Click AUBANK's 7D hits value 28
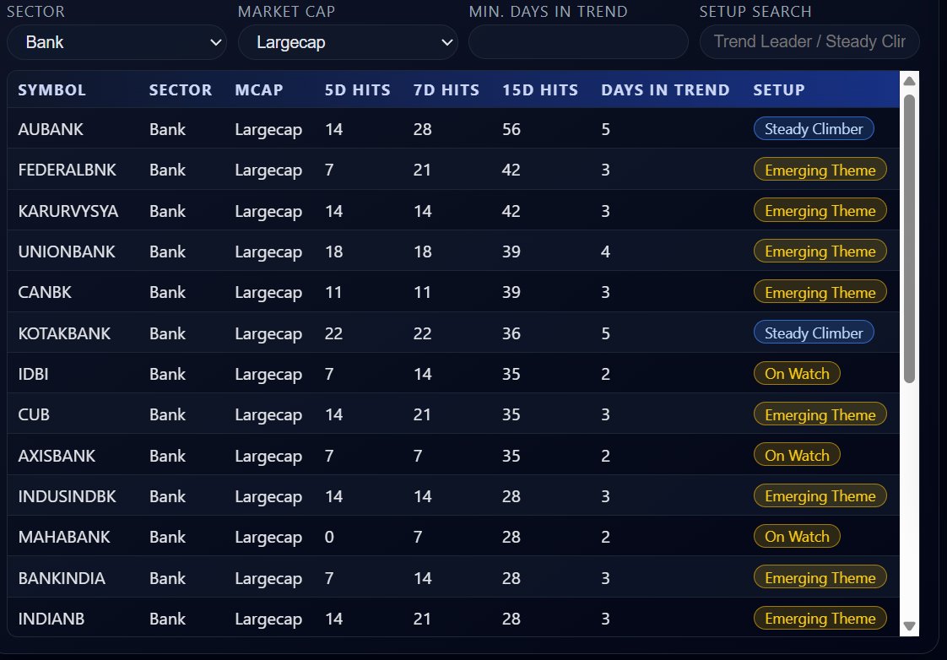 pos(422,129)
